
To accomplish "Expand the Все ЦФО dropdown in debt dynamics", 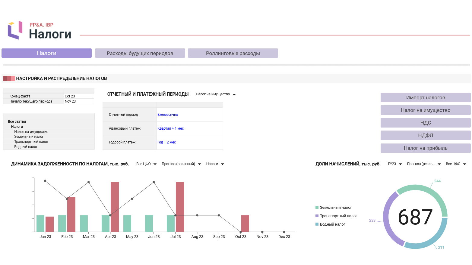I will pyautogui.click(x=146, y=164).
